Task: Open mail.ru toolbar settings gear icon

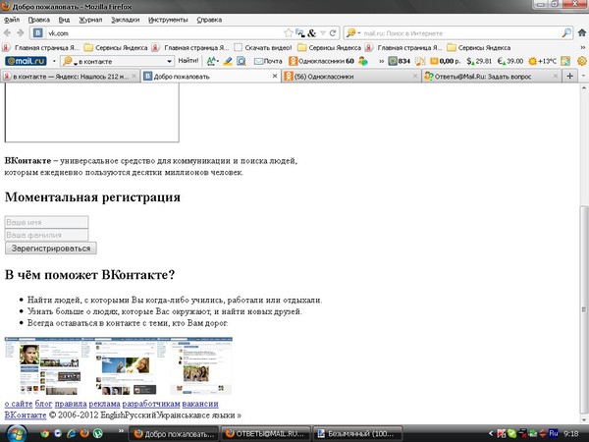Action: (x=582, y=61)
